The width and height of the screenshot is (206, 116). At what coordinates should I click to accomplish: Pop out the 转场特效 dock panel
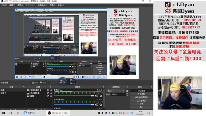127,87
